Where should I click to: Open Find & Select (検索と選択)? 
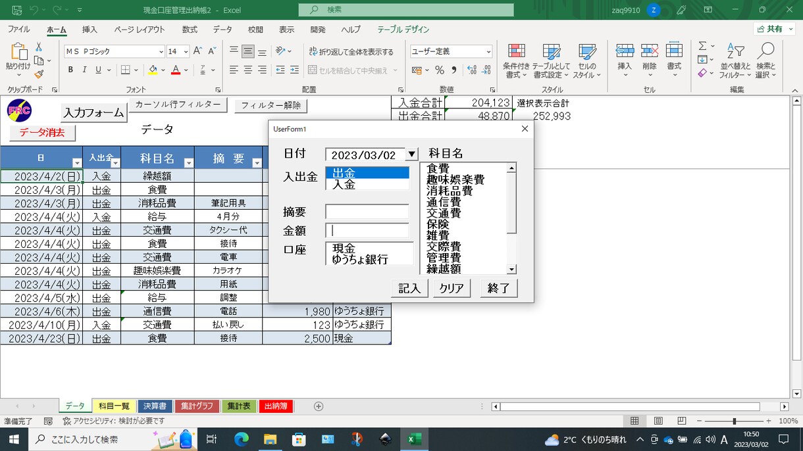pyautogui.click(x=765, y=61)
